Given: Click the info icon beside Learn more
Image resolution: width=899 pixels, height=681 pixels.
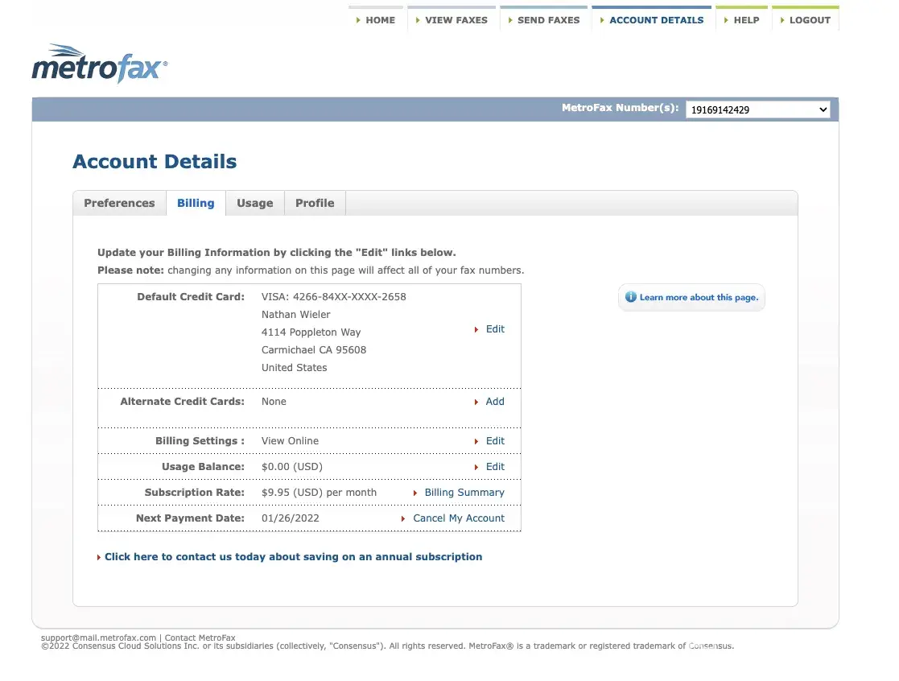Looking at the screenshot, I should pyautogui.click(x=630, y=297).
